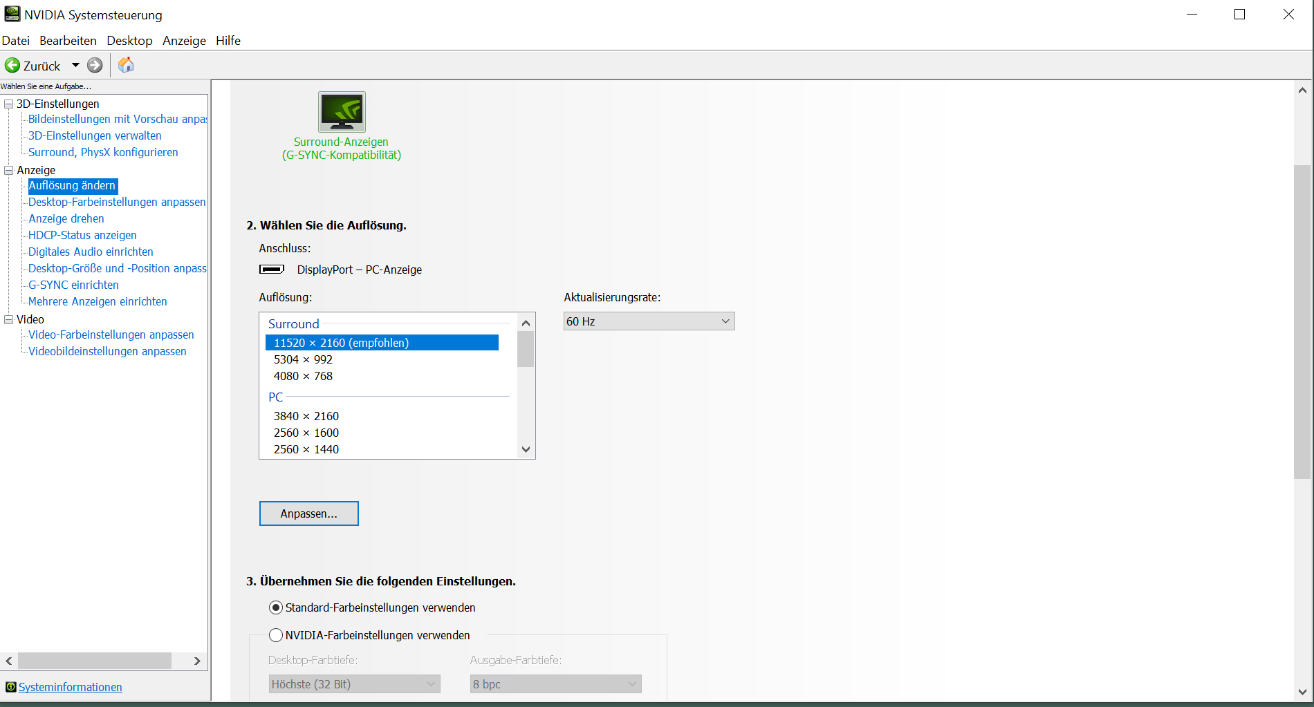Image resolution: width=1314 pixels, height=707 pixels.
Task: Open the Bearbeiten menu
Action: click(x=68, y=41)
